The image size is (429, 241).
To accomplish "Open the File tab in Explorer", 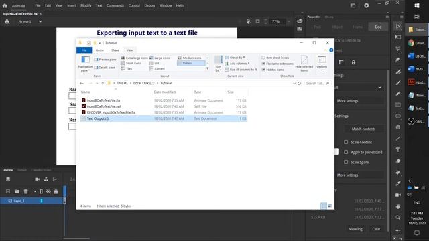I will 84,50.
